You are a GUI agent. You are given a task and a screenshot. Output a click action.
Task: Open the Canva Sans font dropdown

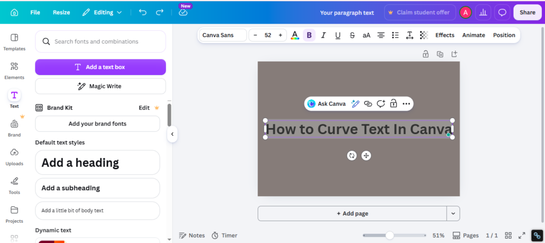223,35
